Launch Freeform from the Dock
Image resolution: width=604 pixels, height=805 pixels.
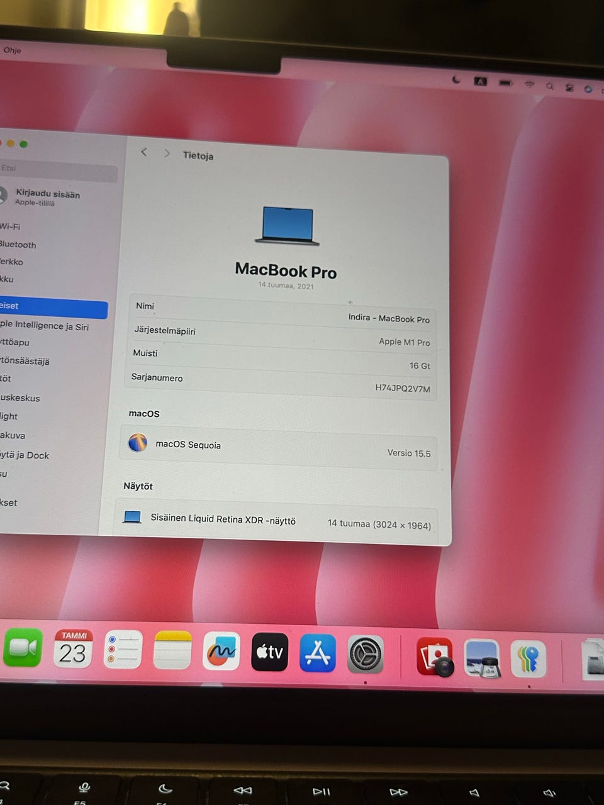pyautogui.click(x=221, y=651)
